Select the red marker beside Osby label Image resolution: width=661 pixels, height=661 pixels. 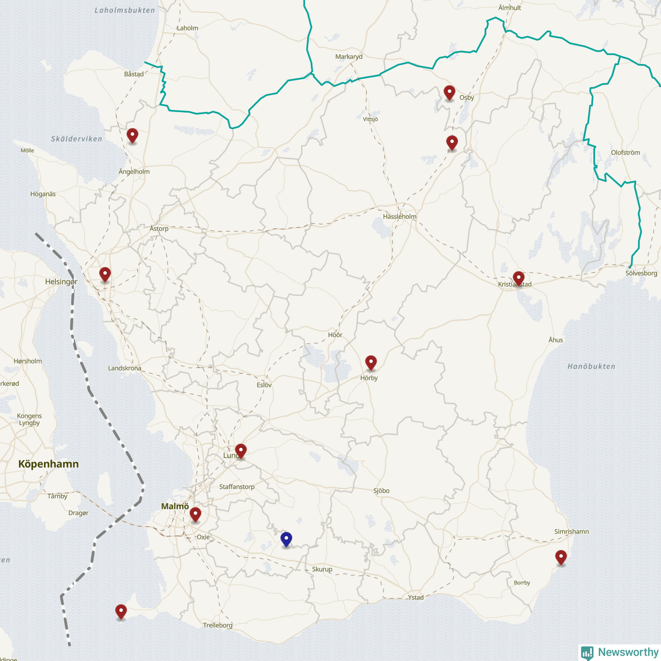(449, 92)
